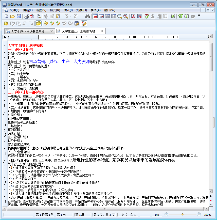This screenshot has height=220, width=217.
Task: Click the zoom out minus button
Action: click(166, 214)
